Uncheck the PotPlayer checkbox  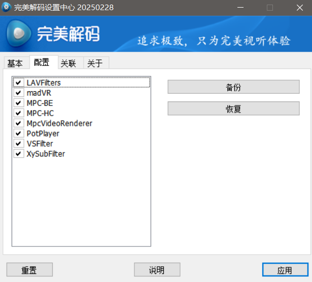(x=18, y=133)
